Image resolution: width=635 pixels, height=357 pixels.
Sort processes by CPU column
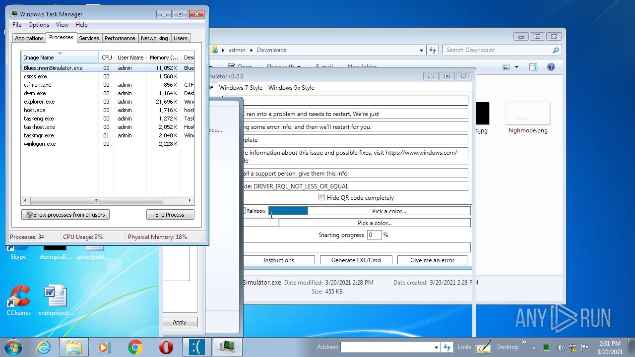click(107, 58)
